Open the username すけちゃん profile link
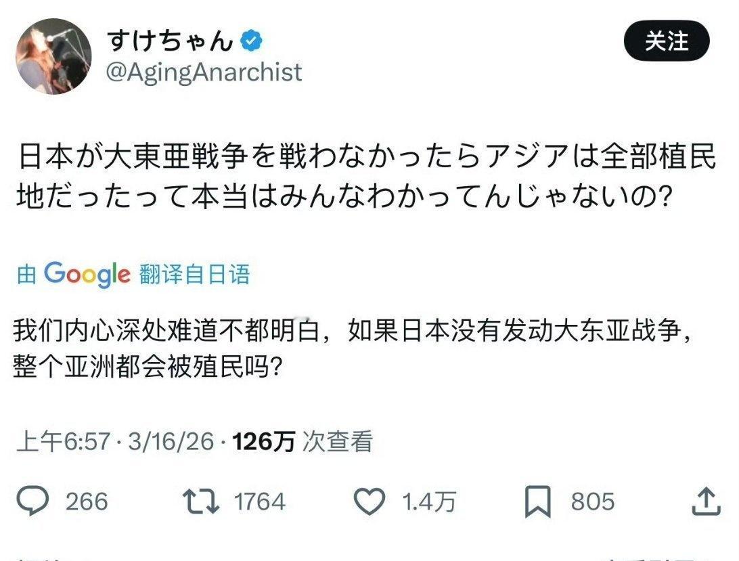Image resolution: width=739 pixels, height=561 pixels. tap(169, 39)
